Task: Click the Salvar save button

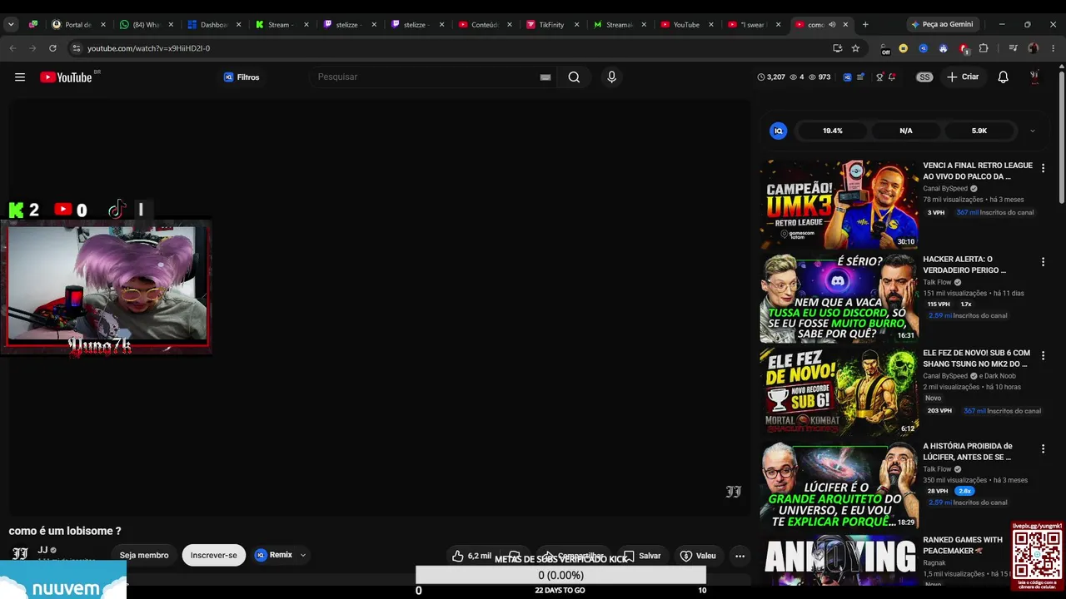Action: point(642,556)
